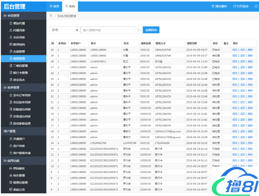Click the location pin breadcrumb icon
259x196 pixels.
tap(51, 16)
